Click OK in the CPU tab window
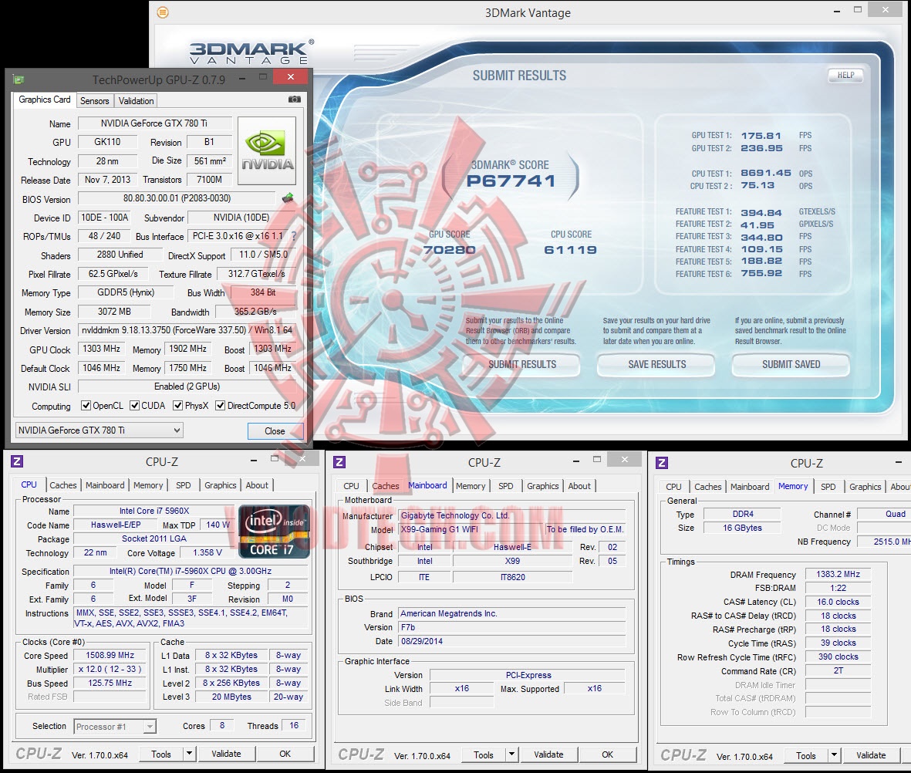Viewport: 911px width, 773px height. [x=285, y=754]
